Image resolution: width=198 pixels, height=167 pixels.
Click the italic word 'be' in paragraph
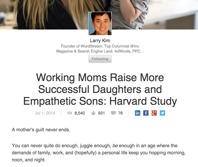click(x=115, y=146)
